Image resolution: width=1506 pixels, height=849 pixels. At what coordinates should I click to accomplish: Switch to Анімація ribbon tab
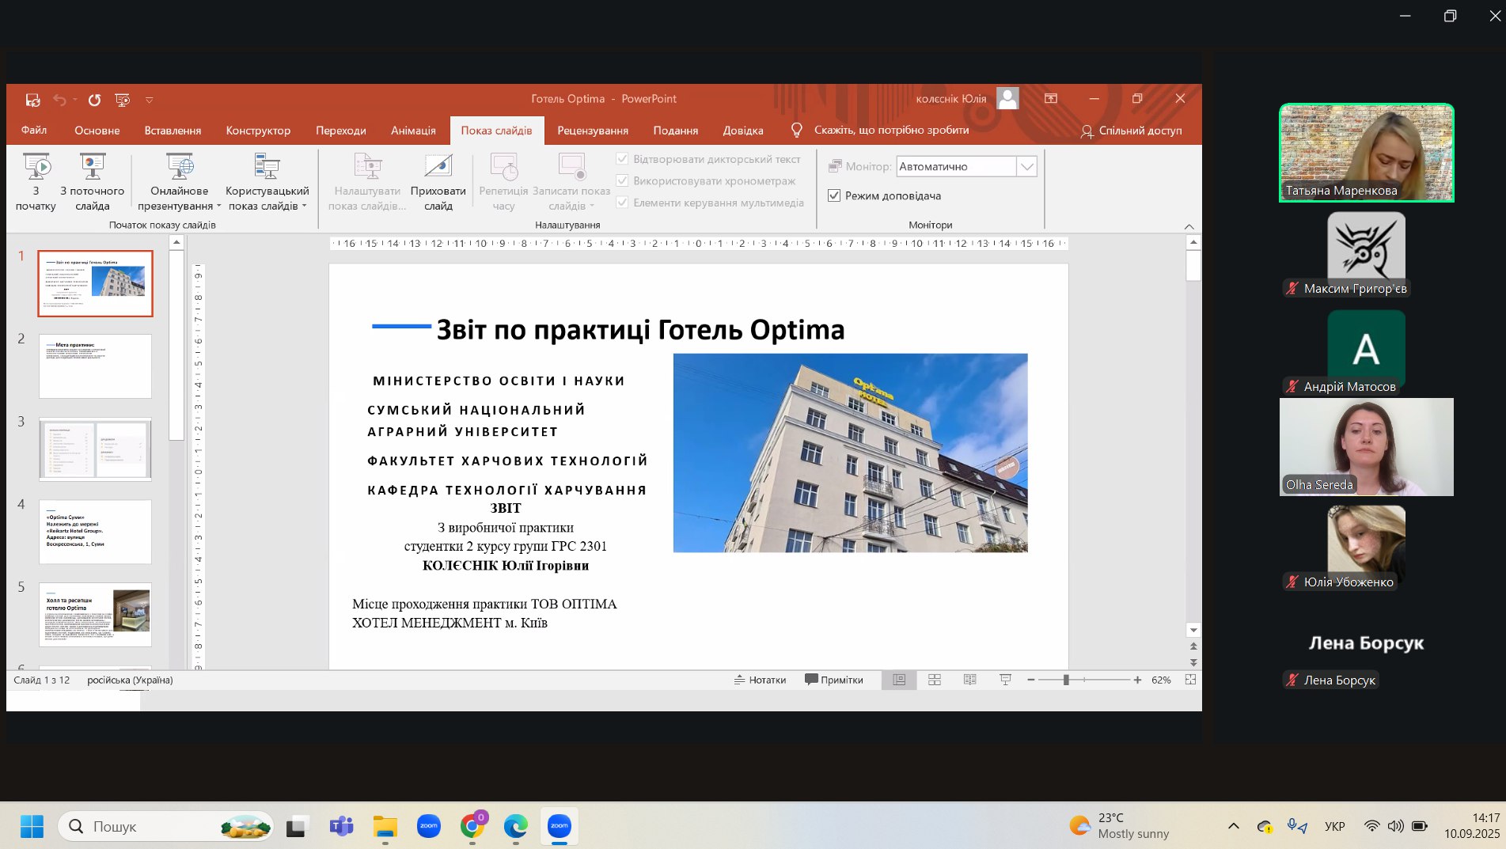413,130
